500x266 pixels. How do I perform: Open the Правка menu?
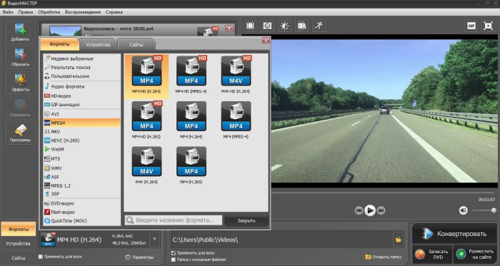click(x=26, y=12)
